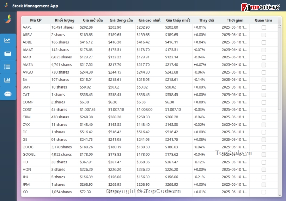Select the COST ticker cell
The image size is (286, 201).
pos(36,110)
